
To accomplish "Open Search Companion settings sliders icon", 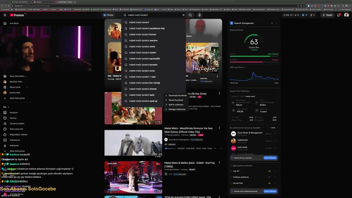I will point(272,23).
